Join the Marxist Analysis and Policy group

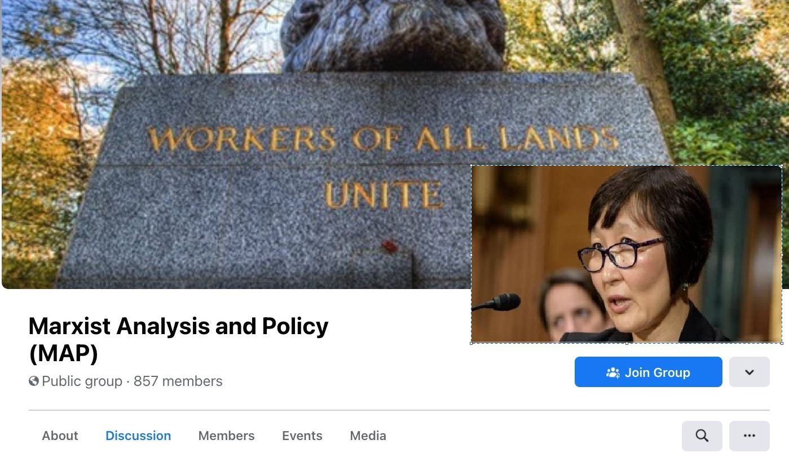[x=648, y=372]
